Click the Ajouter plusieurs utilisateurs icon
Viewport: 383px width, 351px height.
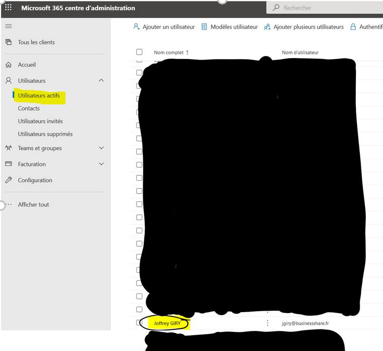click(267, 27)
